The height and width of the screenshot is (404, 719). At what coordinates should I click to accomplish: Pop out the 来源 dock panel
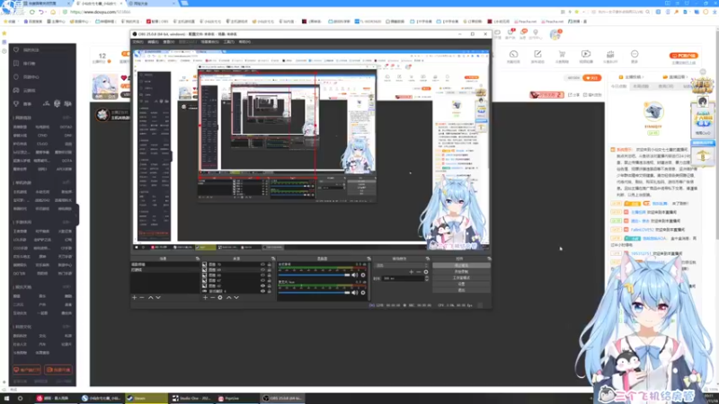tap(273, 259)
